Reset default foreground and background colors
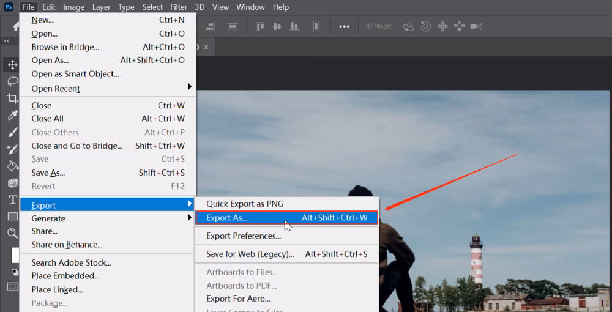 click(x=15, y=272)
